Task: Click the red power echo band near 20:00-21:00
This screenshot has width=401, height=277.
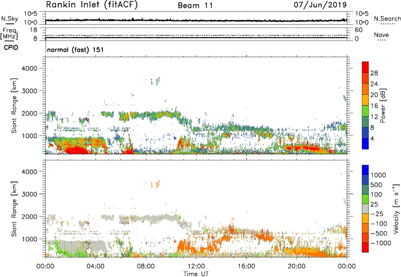Action: point(303,147)
